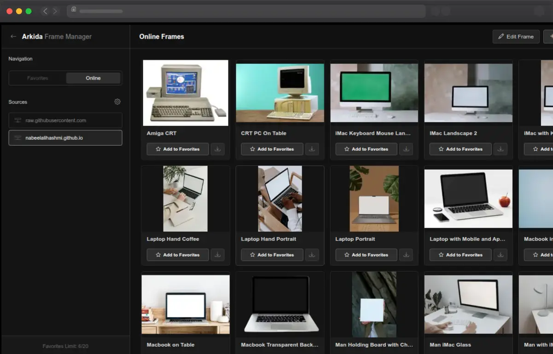
Task: Download the iMac Landscape 2 frame
Action: pyautogui.click(x=501, y=149)
